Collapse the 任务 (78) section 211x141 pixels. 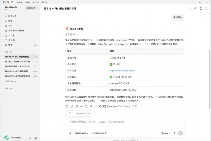(9, 52)
